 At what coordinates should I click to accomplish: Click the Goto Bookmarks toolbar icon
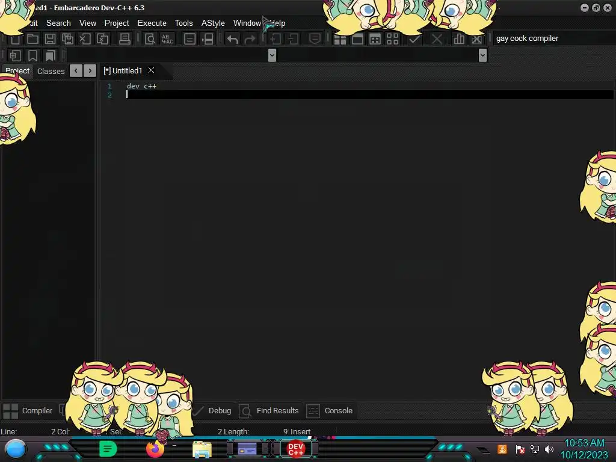click(50, 55)
